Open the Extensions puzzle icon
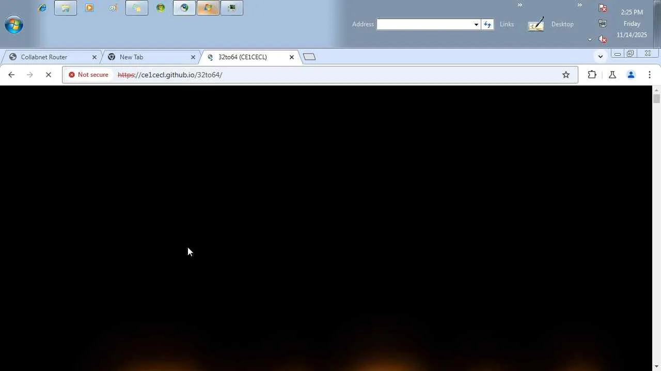Image resolution: width=661 pixels, height=371 pixels. pyautogui.click(x=592, y=75)
